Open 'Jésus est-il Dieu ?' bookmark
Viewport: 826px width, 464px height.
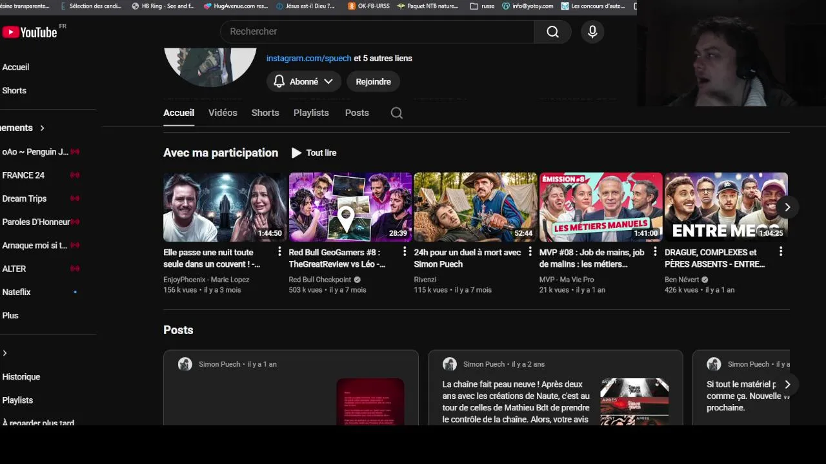pos(305,6)
